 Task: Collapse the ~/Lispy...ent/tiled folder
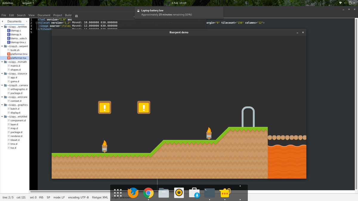2,117
